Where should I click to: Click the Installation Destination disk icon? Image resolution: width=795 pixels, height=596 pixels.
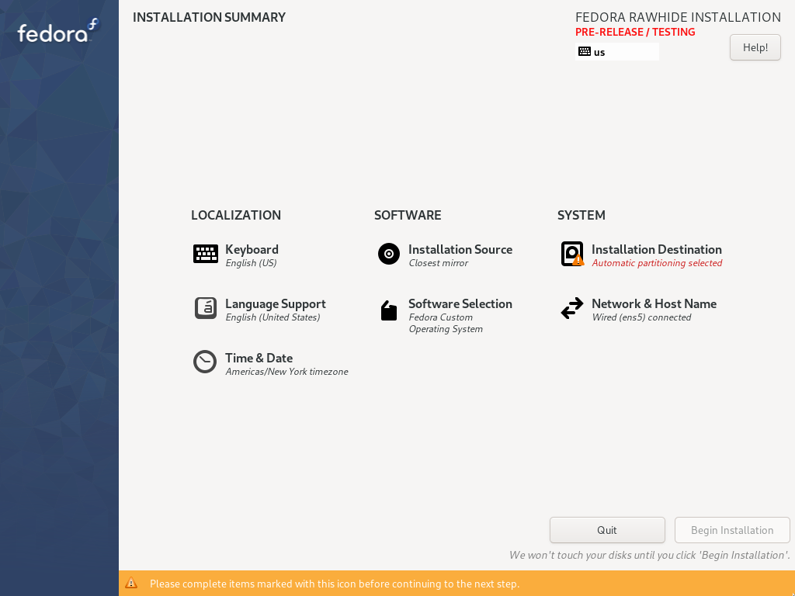[572, 254]
